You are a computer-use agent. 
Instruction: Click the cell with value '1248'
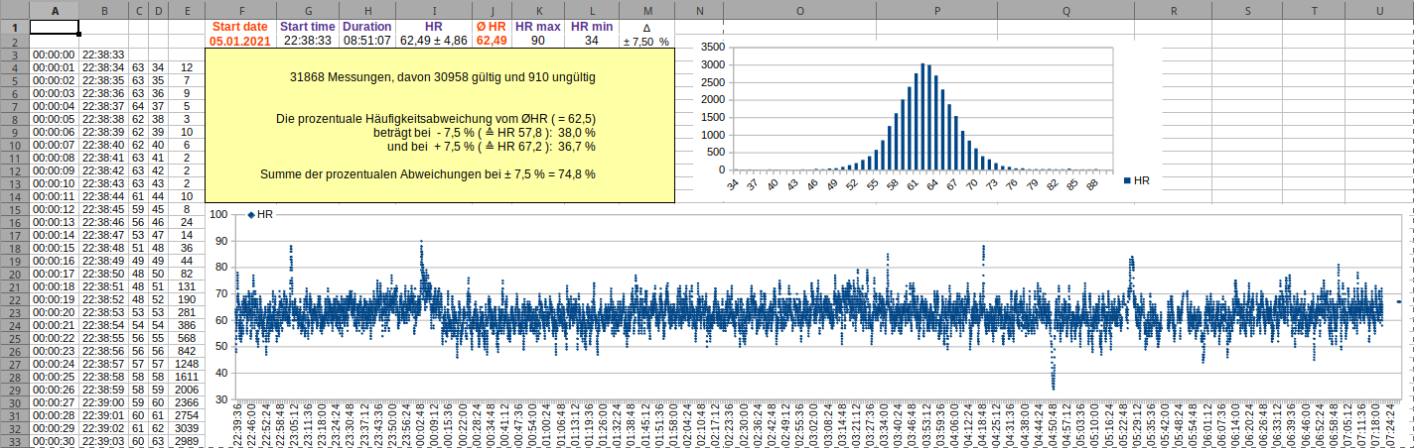pyautogui.click(x=187, y=364)
